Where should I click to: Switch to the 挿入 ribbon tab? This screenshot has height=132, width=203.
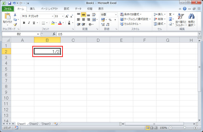click(x=32, y=9)
